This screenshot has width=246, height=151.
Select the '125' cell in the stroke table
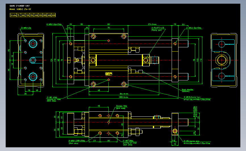[27, 15]
